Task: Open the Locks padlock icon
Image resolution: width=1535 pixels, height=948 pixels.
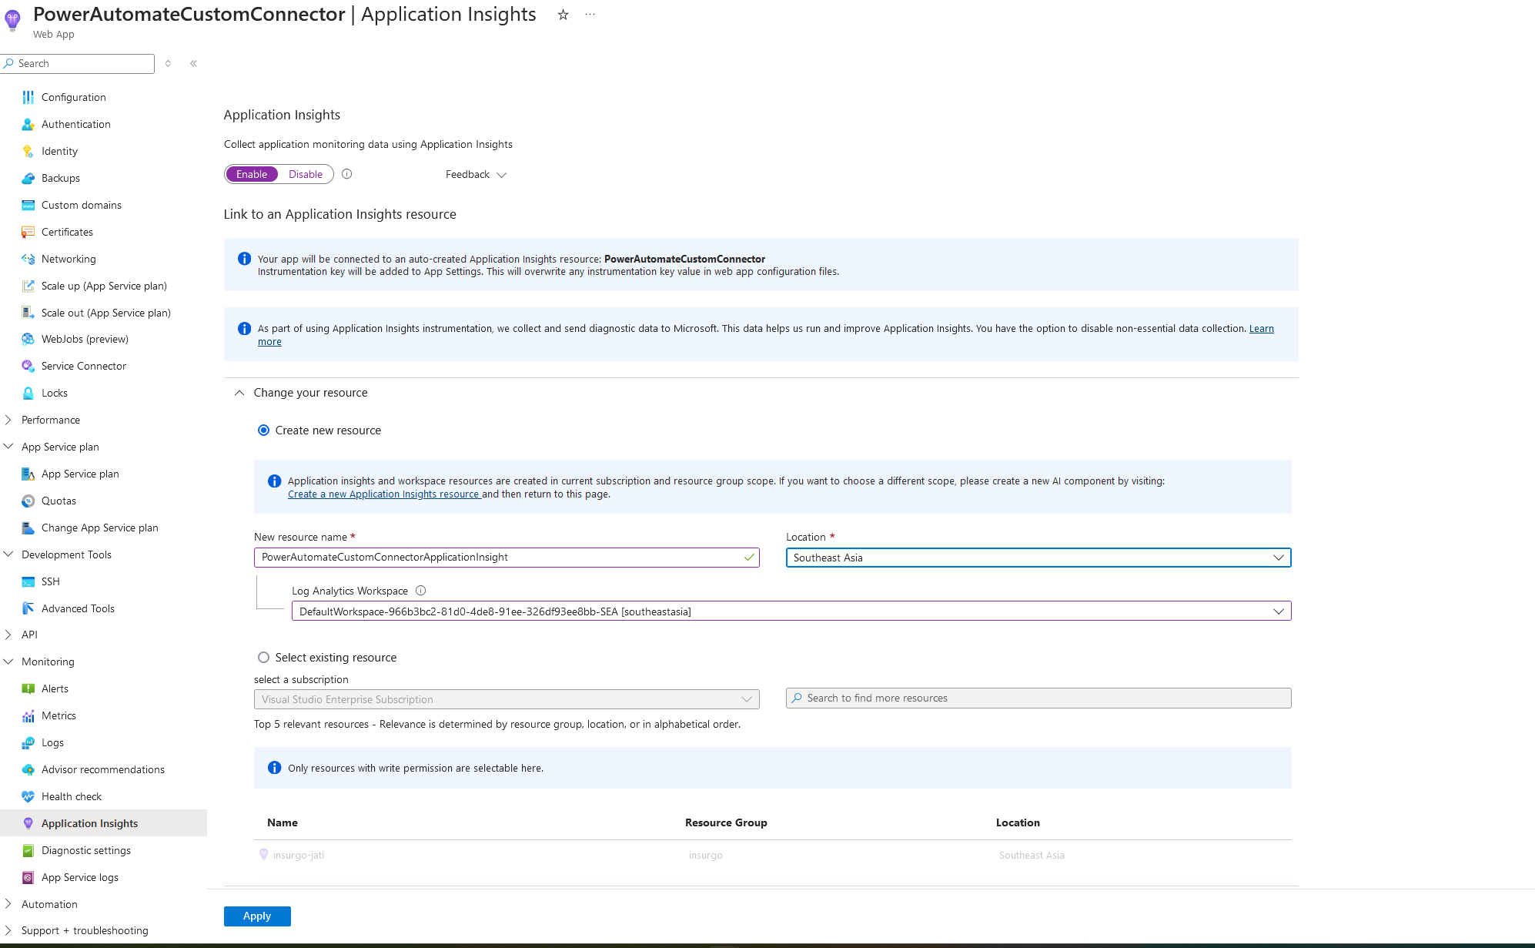Action: (x=28, y=393)
